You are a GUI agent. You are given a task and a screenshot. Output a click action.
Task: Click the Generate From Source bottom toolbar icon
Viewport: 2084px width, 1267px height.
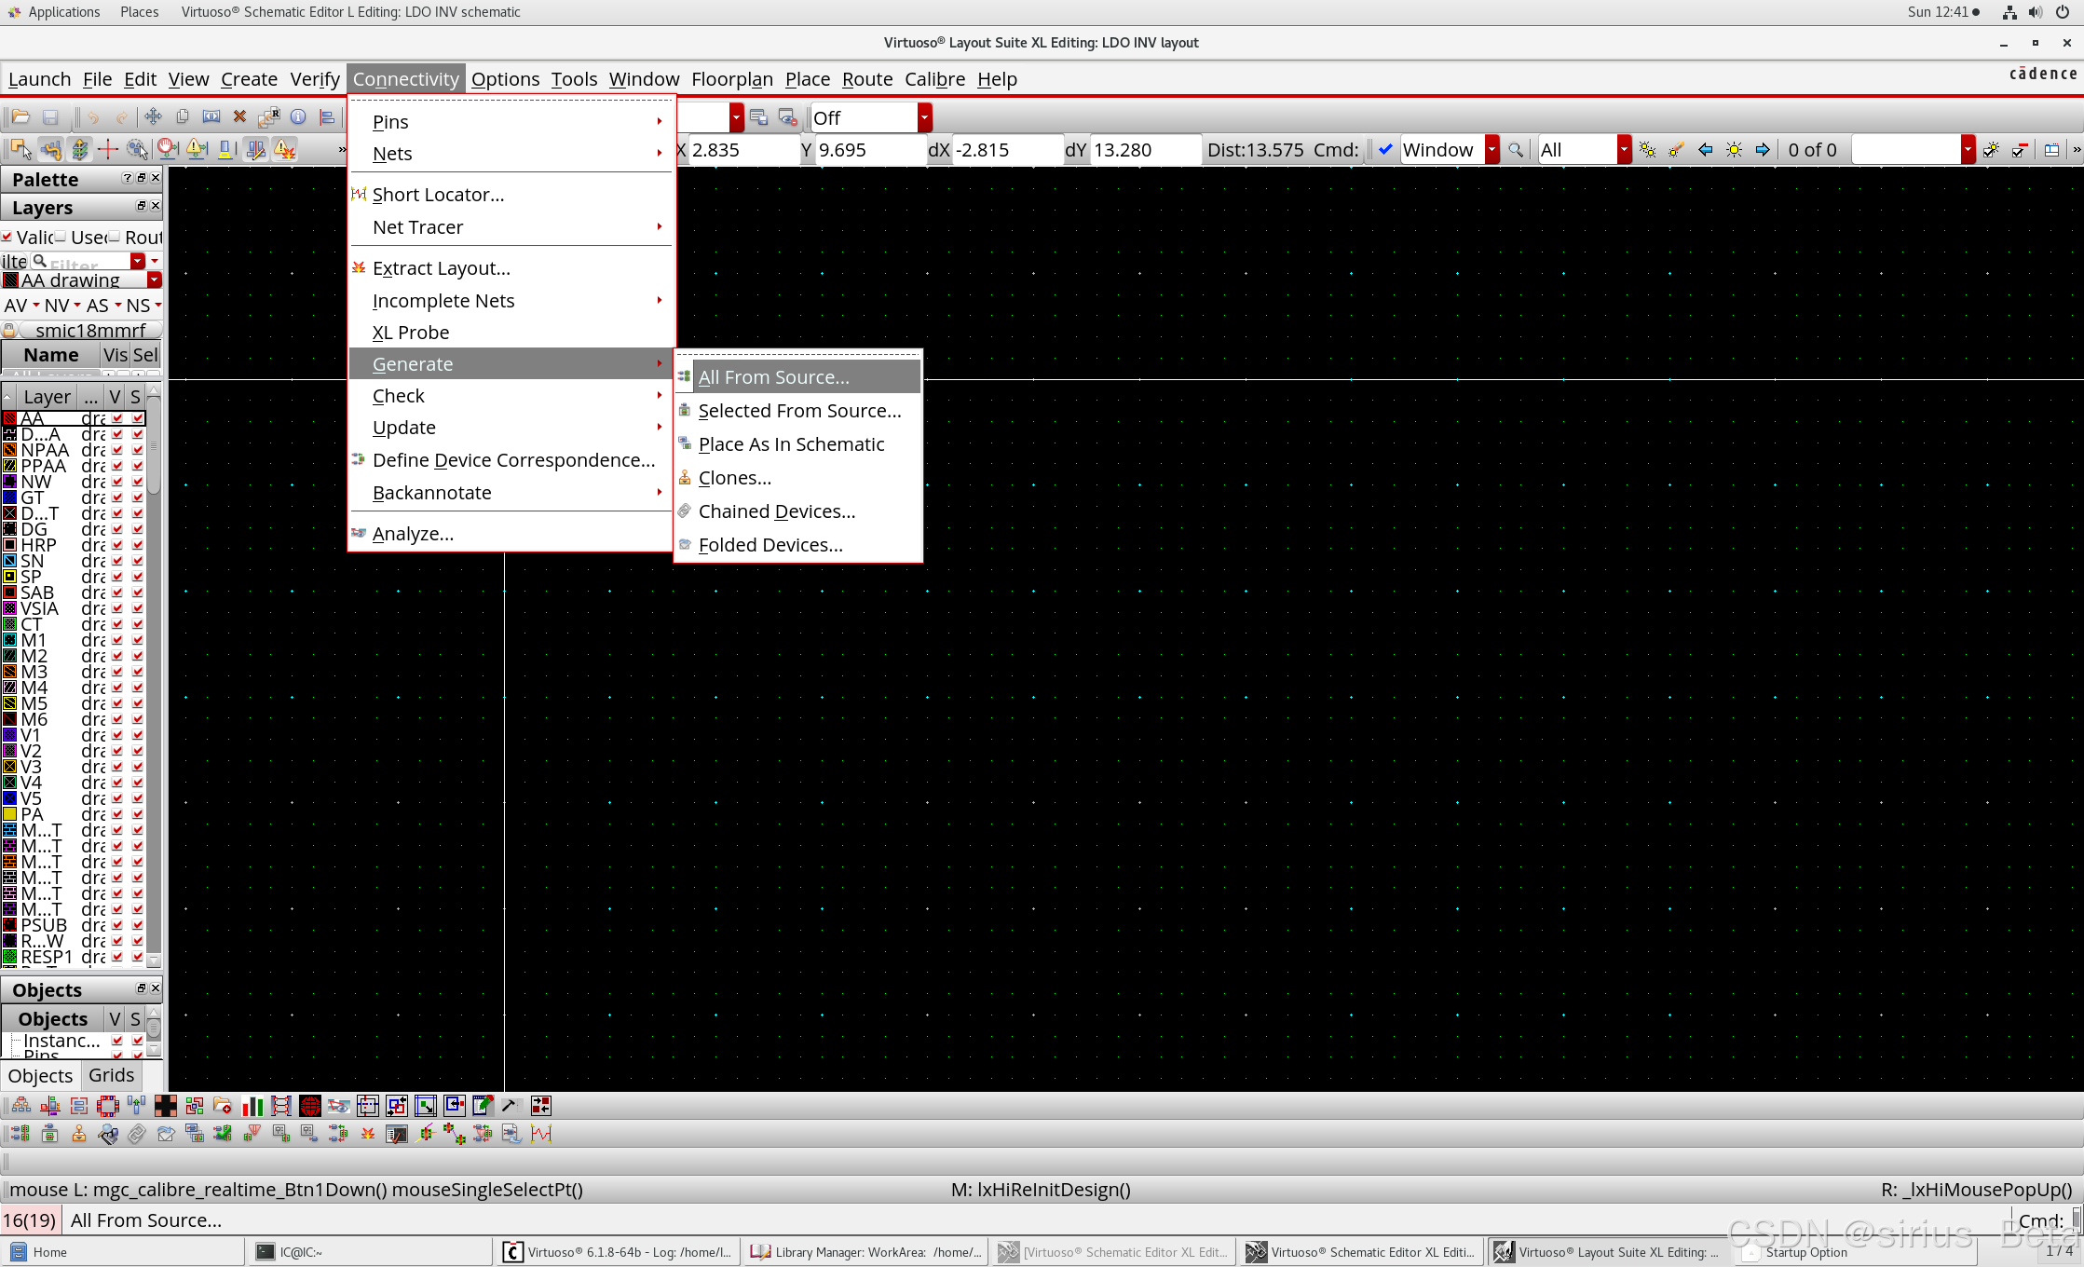(x=20, y=1134)
